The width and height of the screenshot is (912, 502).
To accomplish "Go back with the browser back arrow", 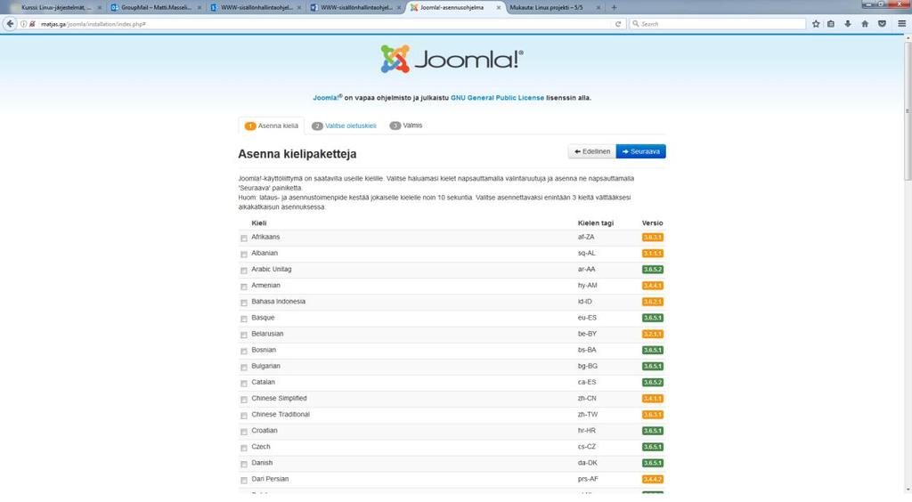I will click(x=10, y=24).
